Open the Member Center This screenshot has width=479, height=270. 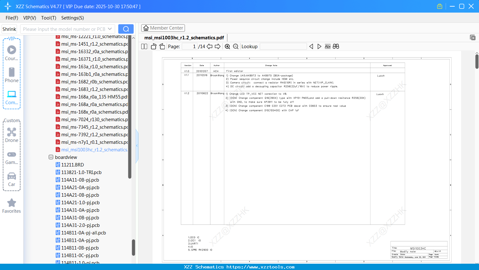(x=163, y=28)
